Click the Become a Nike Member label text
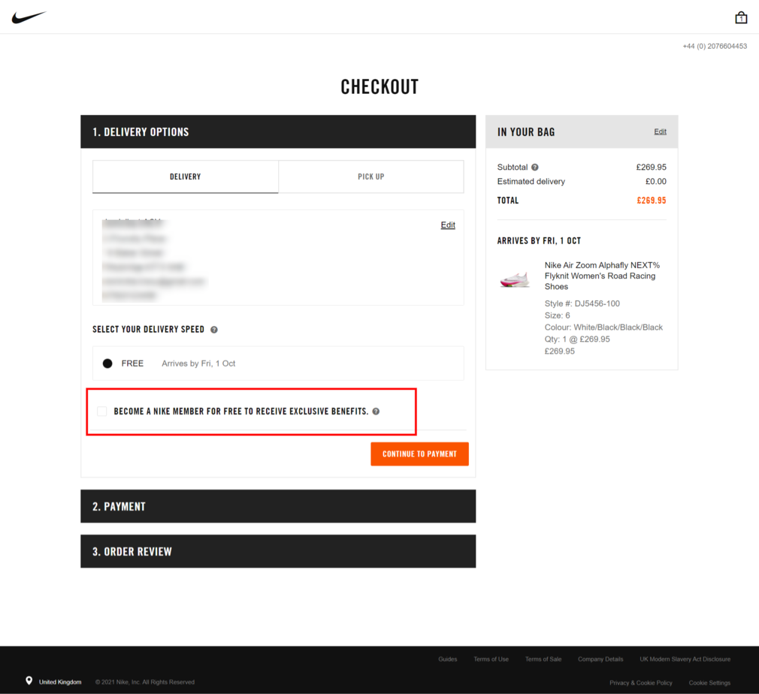 (x=241, y=412)
